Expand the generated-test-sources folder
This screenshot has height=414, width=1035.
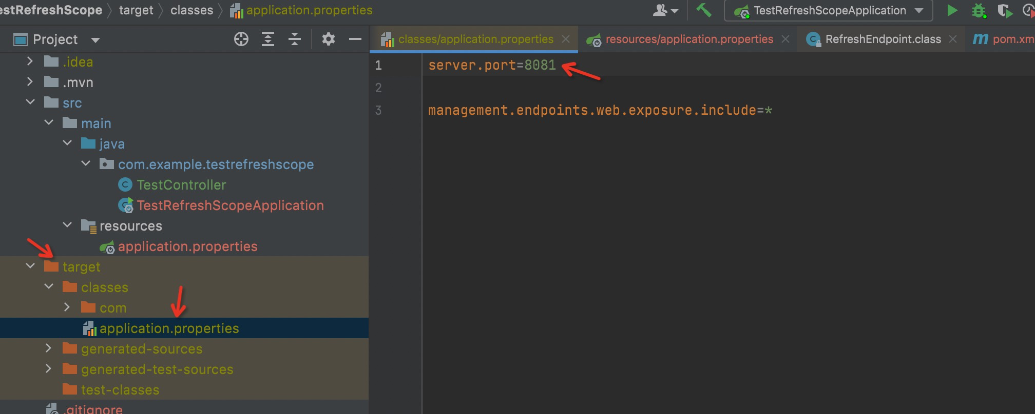coord(48,369)
